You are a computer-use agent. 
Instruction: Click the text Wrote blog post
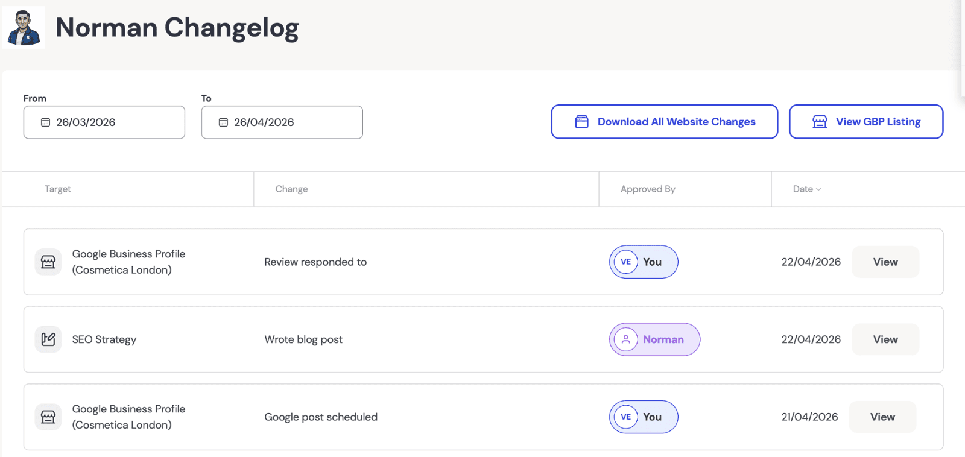click(303, 339)
